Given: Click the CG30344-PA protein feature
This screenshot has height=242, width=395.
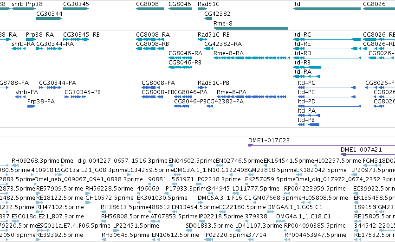Looking at the screenshot, I should point(50,88).
